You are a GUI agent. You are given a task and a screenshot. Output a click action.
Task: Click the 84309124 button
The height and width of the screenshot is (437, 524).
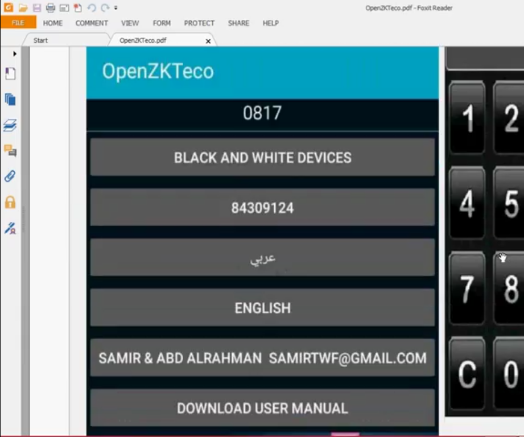click(262, 207)
